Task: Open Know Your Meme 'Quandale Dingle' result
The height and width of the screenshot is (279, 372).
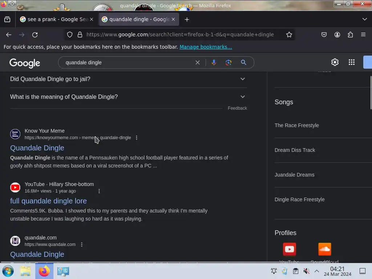Action: click(37, 148)
